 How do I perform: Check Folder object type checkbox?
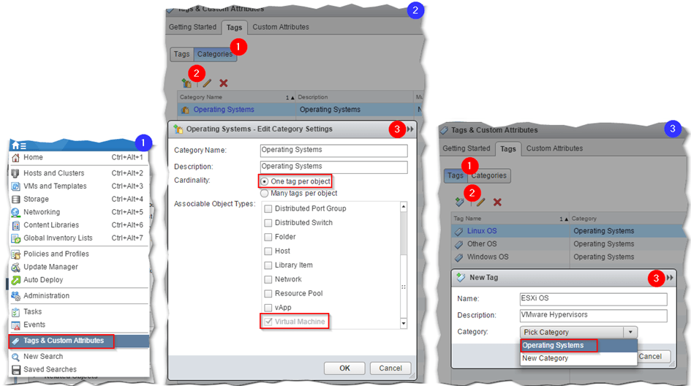(x=268, y=237)
